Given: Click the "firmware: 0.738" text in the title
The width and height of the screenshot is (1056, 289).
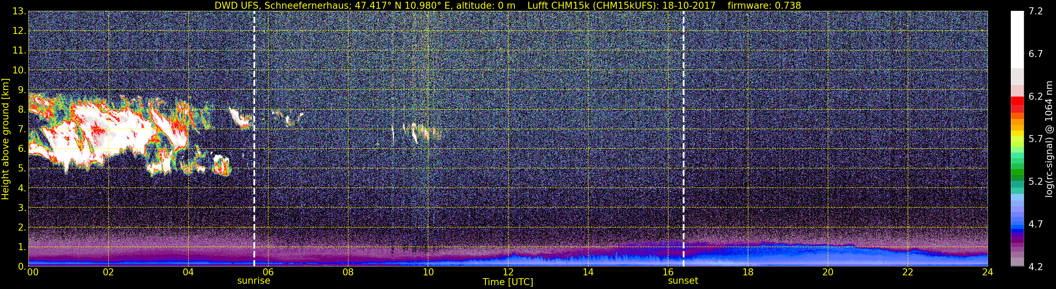Looking at the screenshot, I should coord(764,5).
